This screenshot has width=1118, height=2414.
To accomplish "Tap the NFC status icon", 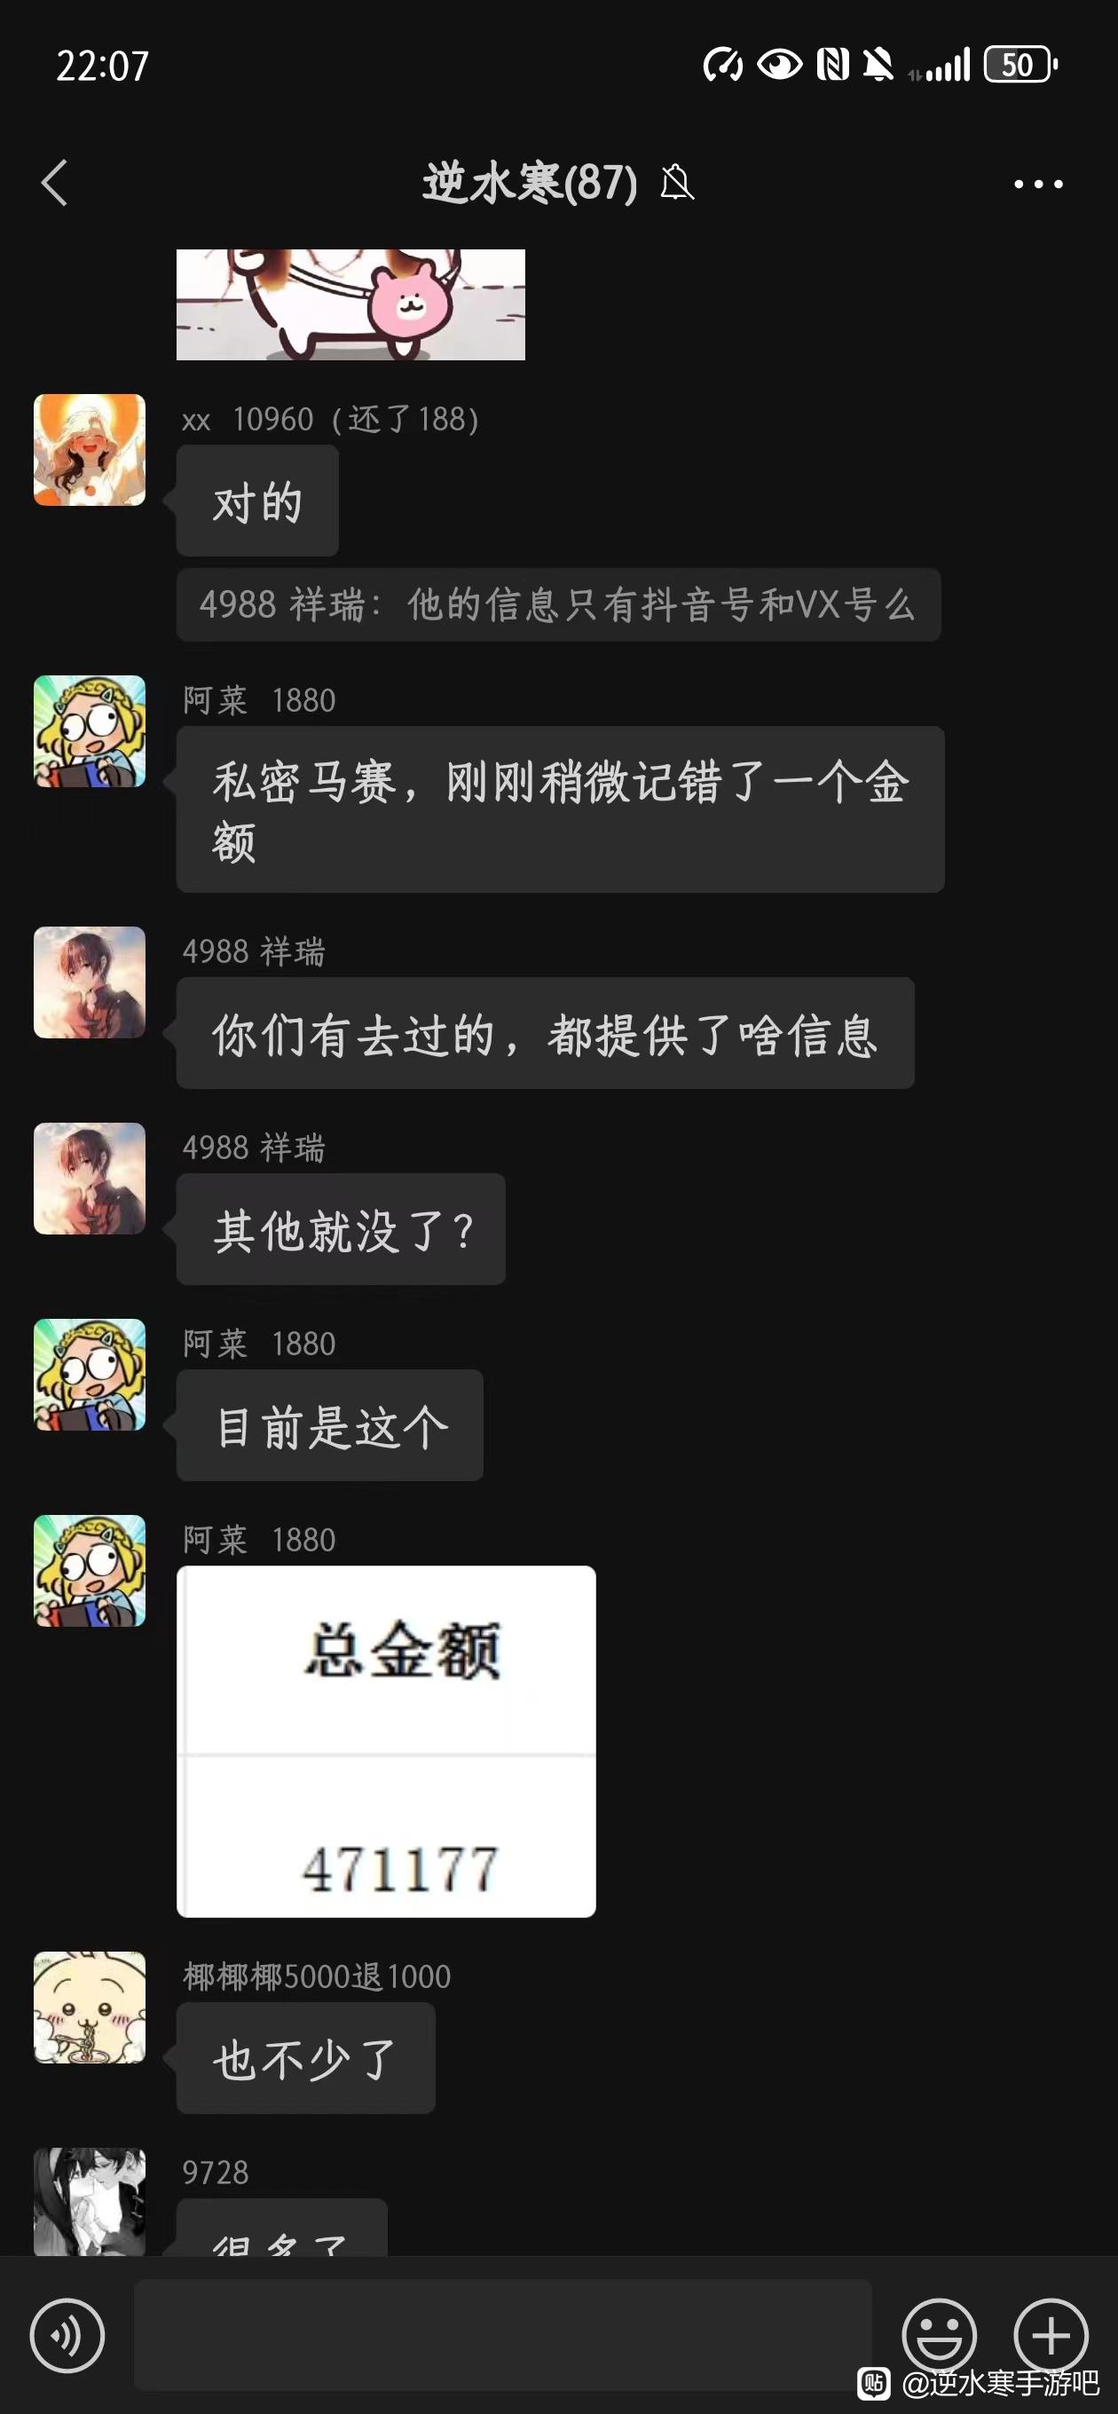I will (x=832, y=65).
